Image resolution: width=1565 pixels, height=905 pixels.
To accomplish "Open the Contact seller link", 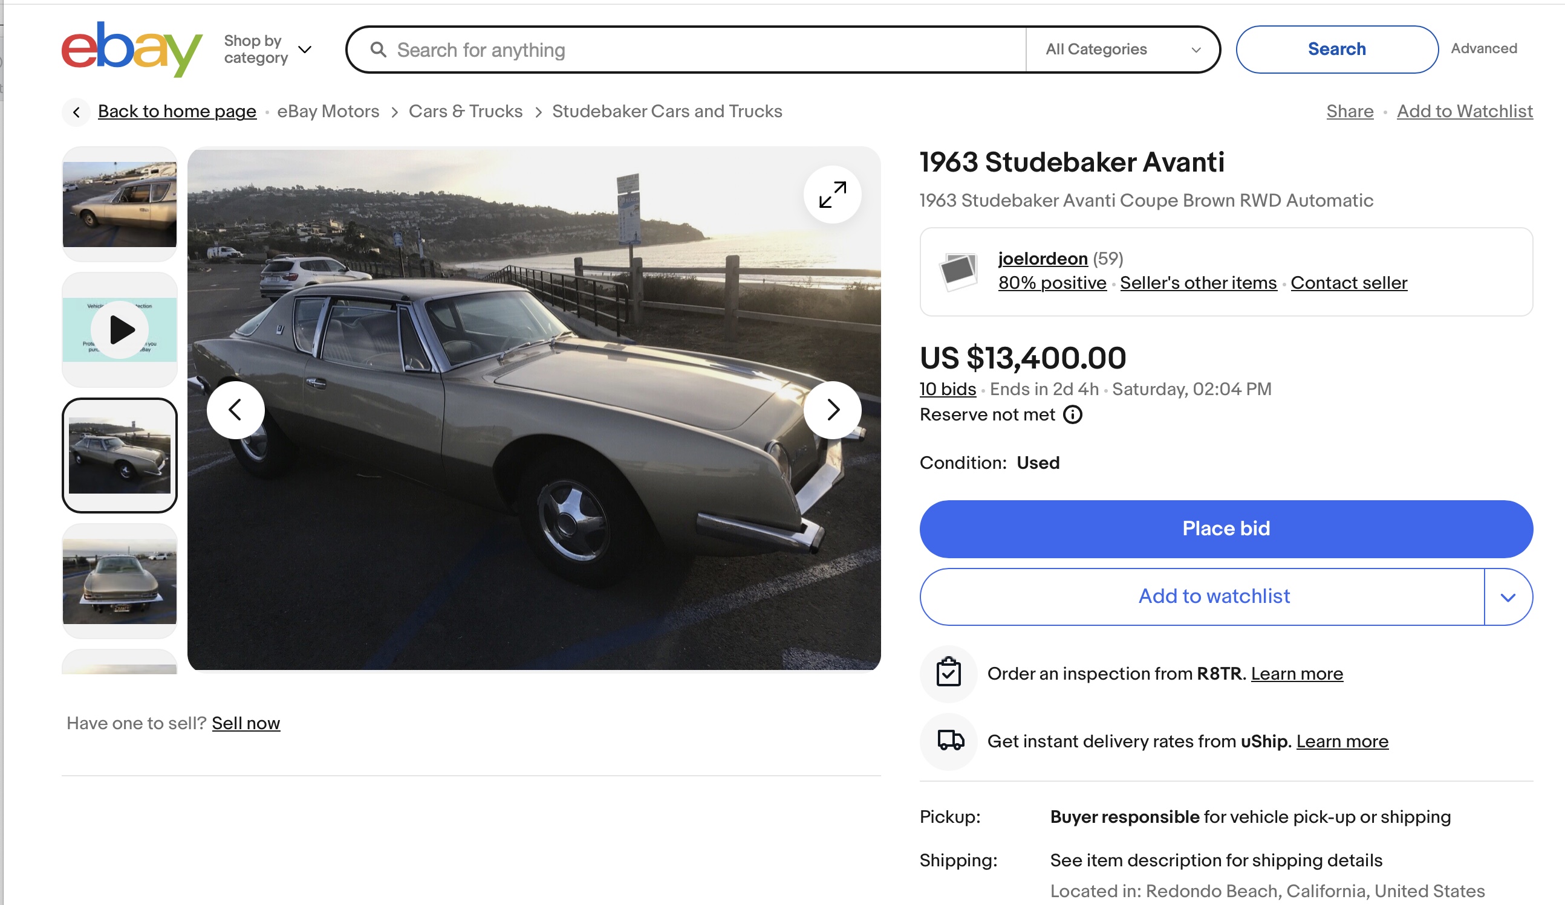I will point(1349,283).
